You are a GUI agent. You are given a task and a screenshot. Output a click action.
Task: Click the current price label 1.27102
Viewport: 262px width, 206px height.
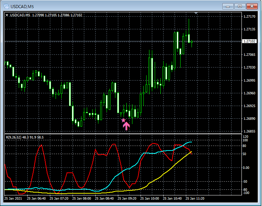coord(249,41)
